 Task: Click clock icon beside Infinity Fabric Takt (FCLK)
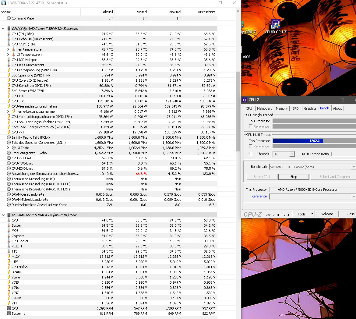coord(9,137)
